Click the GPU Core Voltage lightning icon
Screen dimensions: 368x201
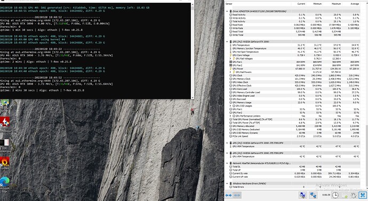230,55
